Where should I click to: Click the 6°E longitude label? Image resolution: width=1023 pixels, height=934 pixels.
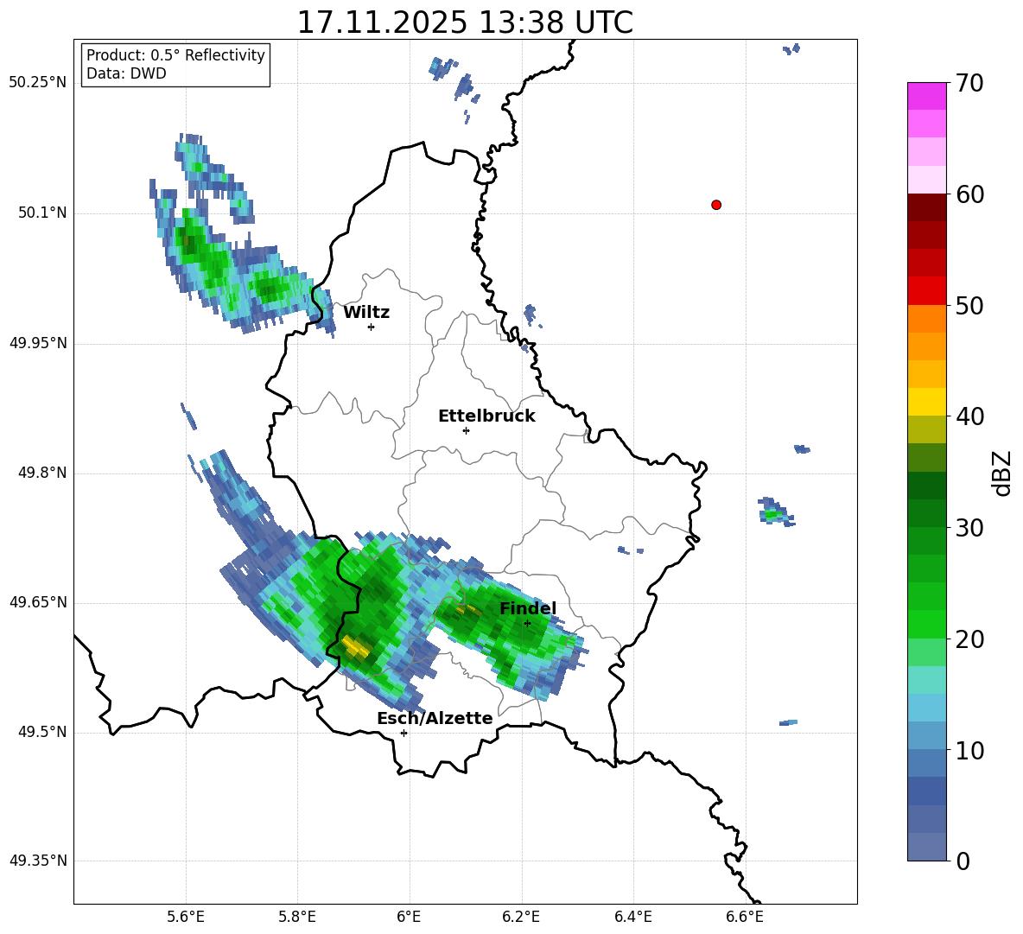pyautogui.click(x=409, y=917)
